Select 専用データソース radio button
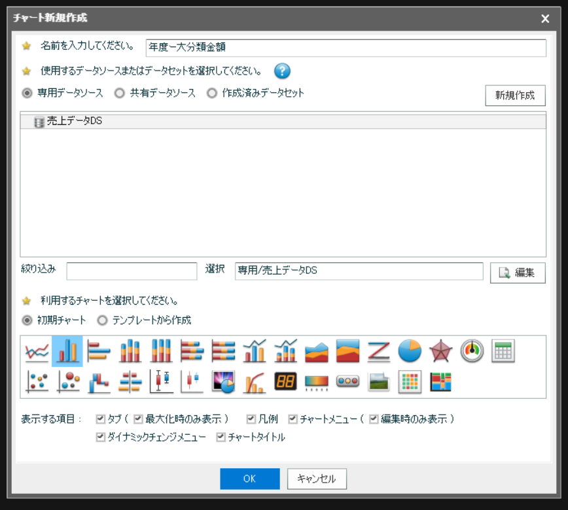The width and height of the screenshot is (568, 510). [x=27, y=93]
